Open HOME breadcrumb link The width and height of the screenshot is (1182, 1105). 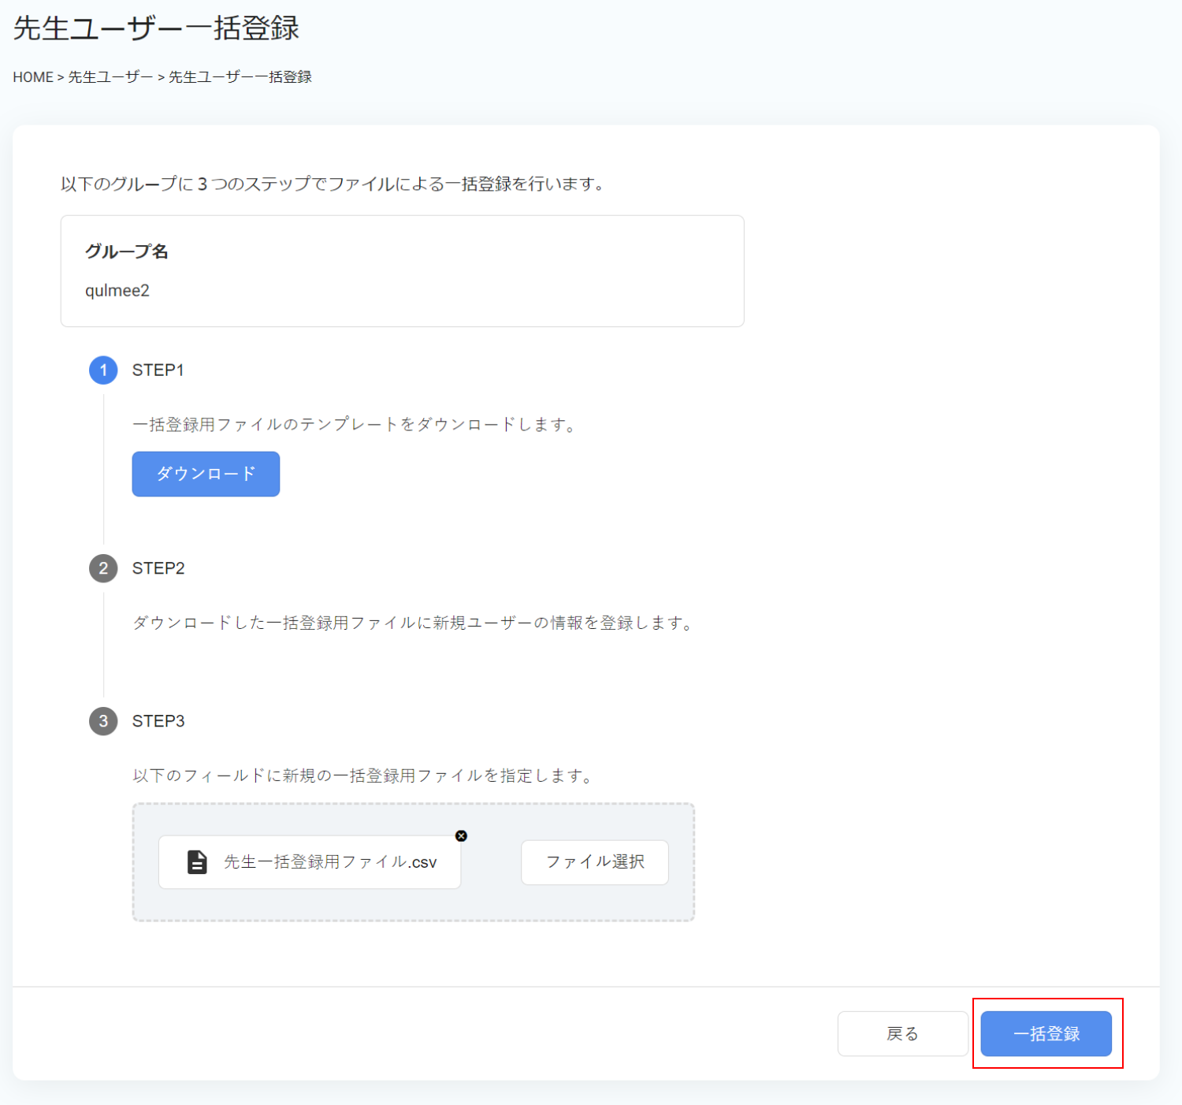pyautogui.click(x=33, y=77)
